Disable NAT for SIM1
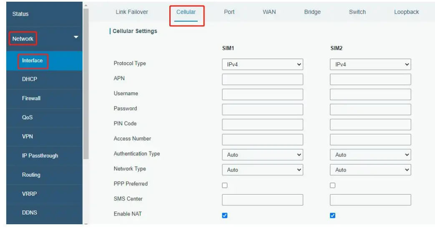Image resolution: width=435 pixels, height=228 pixels. tap(225, 215)
